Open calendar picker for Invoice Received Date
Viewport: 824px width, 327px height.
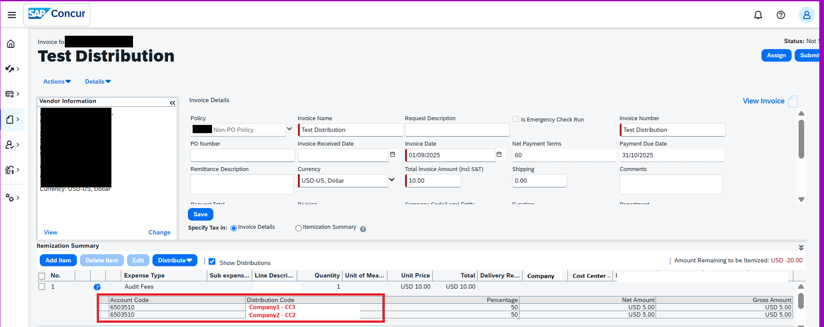coord(393,155)
